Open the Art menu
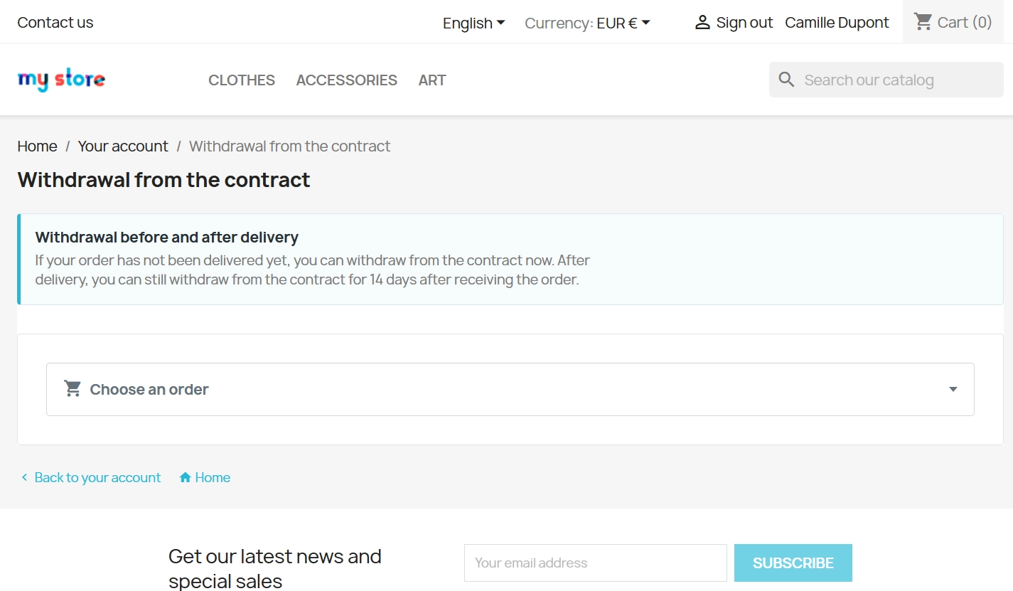 (x=432, y=80)
